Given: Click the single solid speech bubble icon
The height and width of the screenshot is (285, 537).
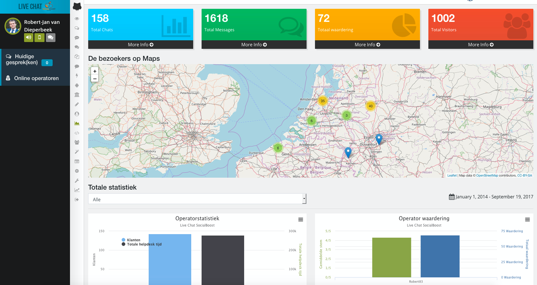Looking at the screenshot, I should pyautogui.click(x=77, y=66).
